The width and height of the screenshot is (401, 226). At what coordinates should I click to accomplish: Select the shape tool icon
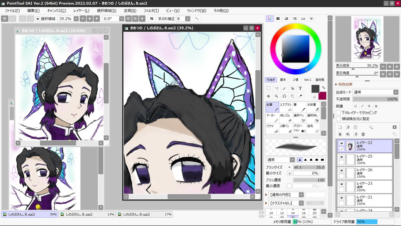[292, 88]
